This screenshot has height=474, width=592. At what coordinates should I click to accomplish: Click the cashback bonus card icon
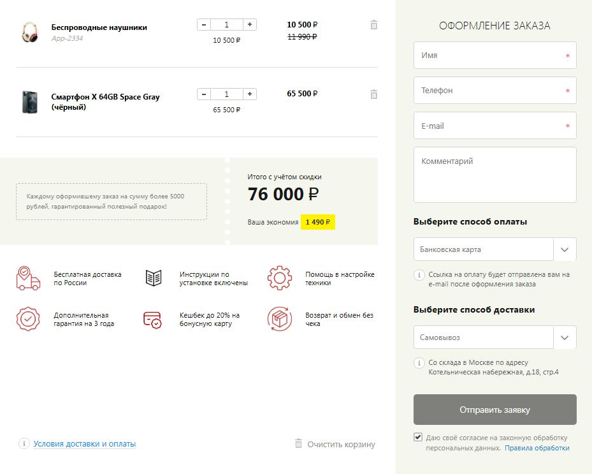[153, 319]
